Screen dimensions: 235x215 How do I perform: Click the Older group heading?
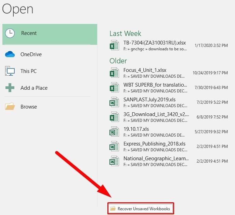coord(118,61)
